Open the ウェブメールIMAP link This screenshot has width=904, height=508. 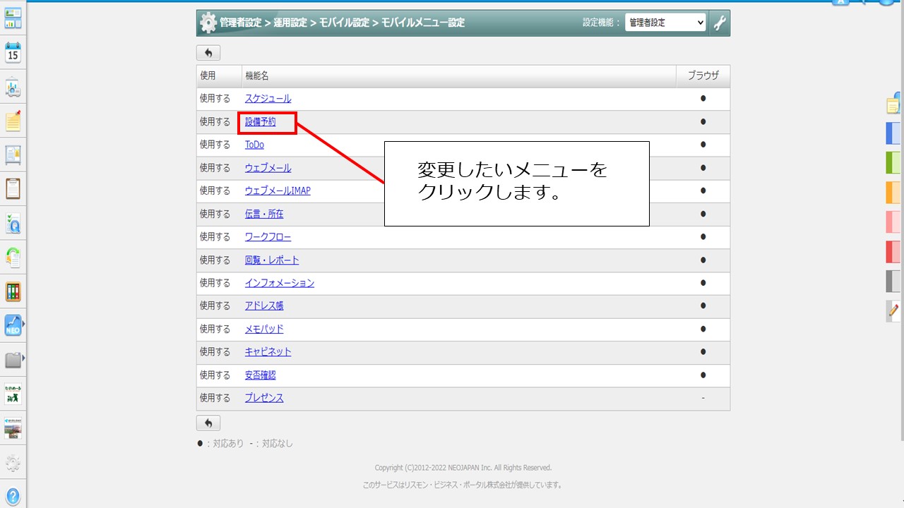pos(278,190)
